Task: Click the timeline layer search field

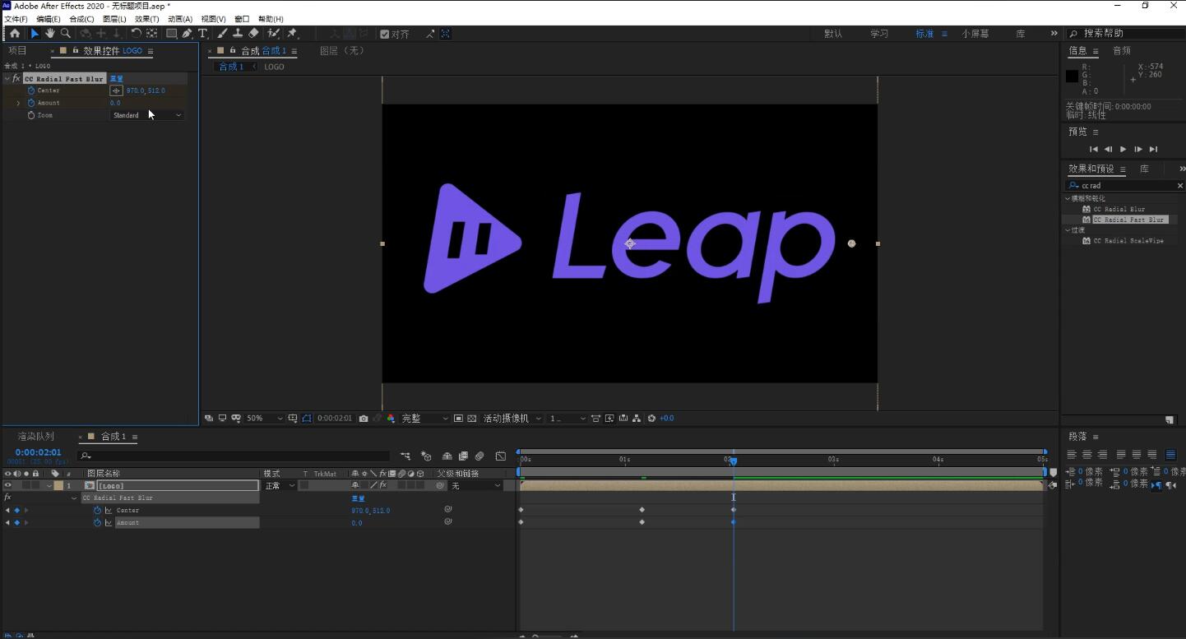Action: pos(234,456)
